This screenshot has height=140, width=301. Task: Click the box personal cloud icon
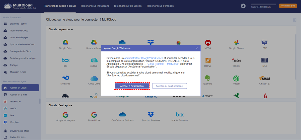65,60
